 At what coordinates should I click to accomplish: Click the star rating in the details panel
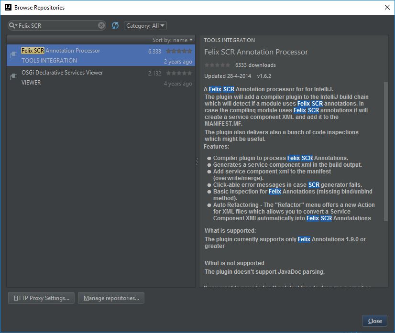click(217, 65)
